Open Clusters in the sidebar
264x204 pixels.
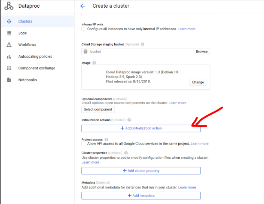(x=37, y=21)
